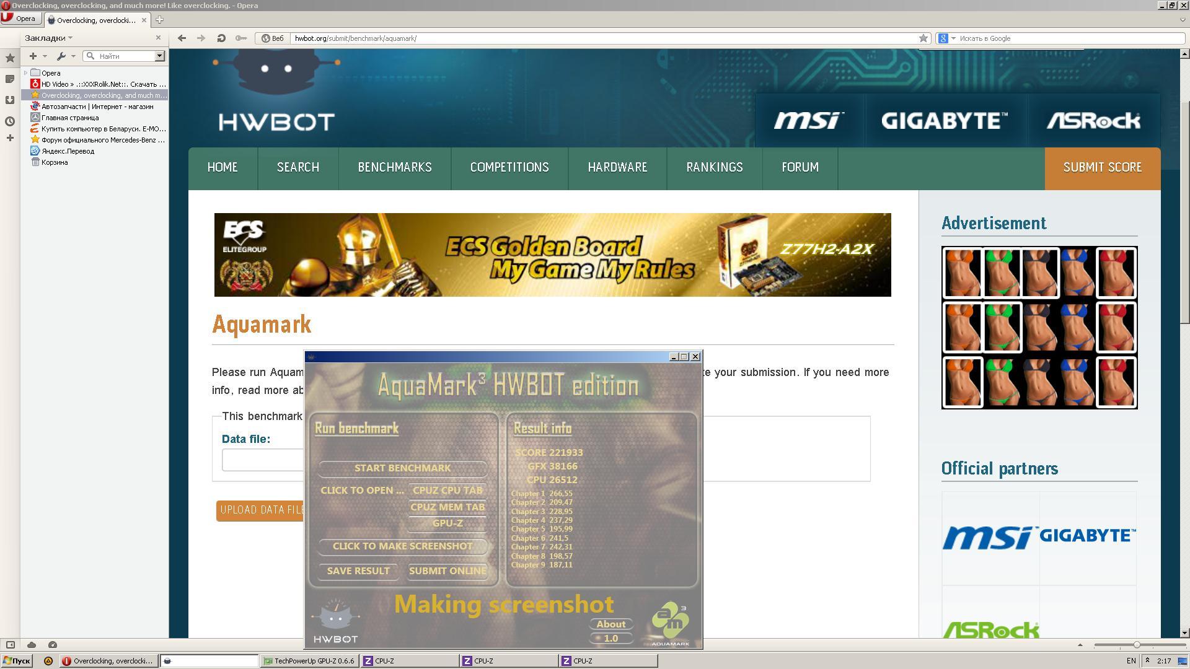Click the SUBMIT SCORE button
Image resolution: width=1190 pixels, height=669 pixels.
coord(1103,168)
